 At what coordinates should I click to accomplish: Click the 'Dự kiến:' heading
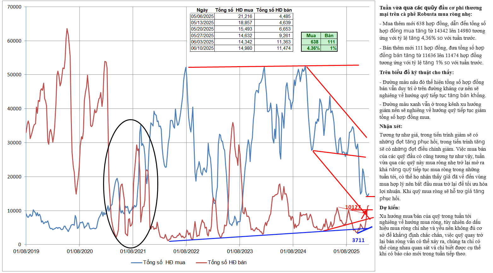pos(389,208)
